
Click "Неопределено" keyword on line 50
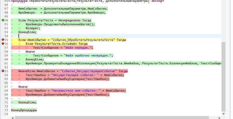69,20
